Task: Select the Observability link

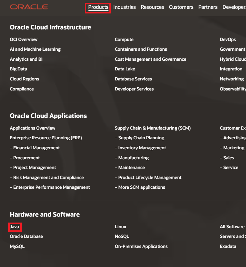Action: tap(233, 89)
